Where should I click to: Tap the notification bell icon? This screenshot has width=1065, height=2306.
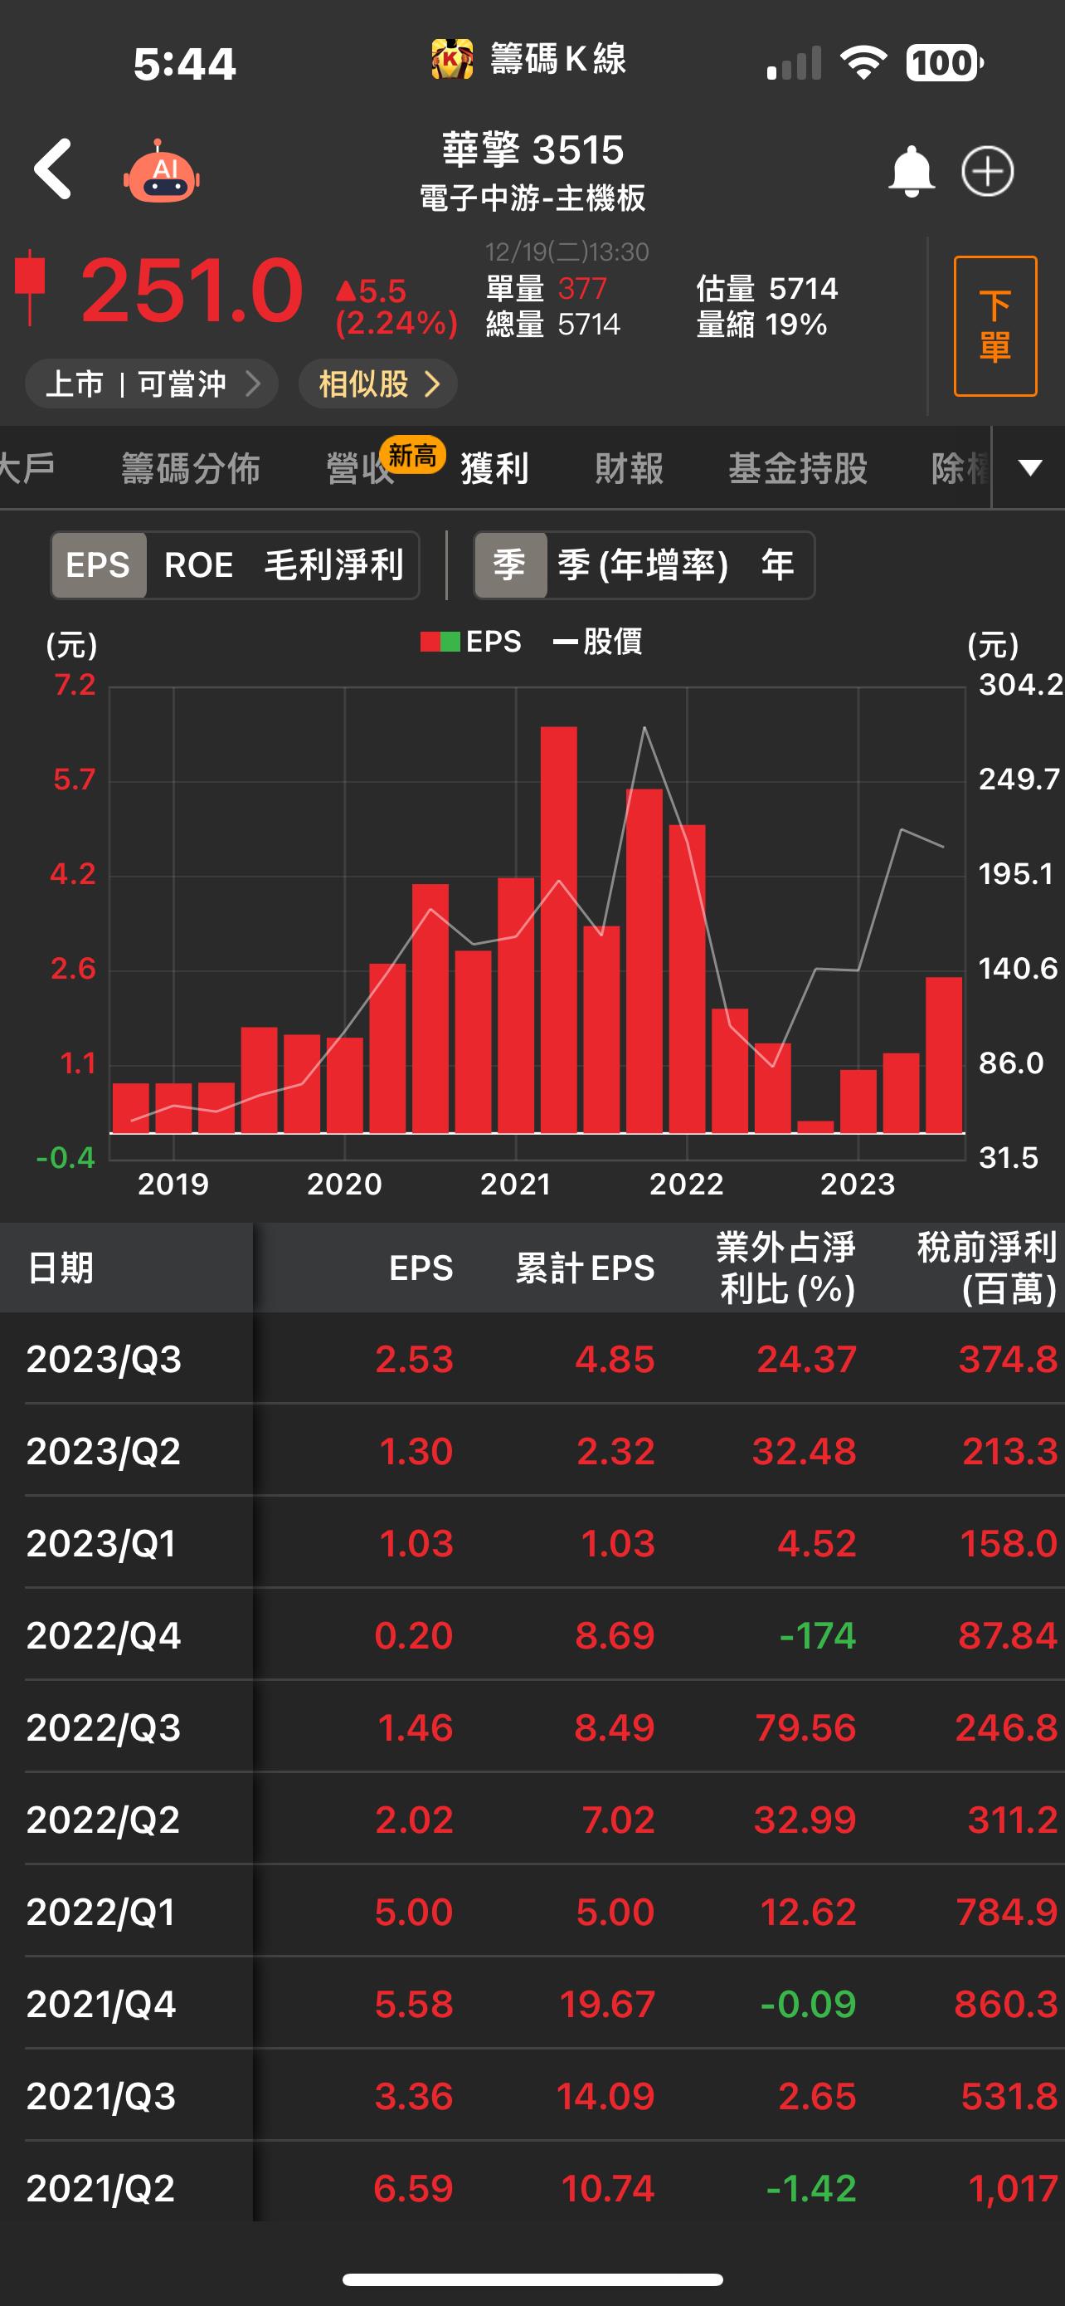click(x=912, y=170)
